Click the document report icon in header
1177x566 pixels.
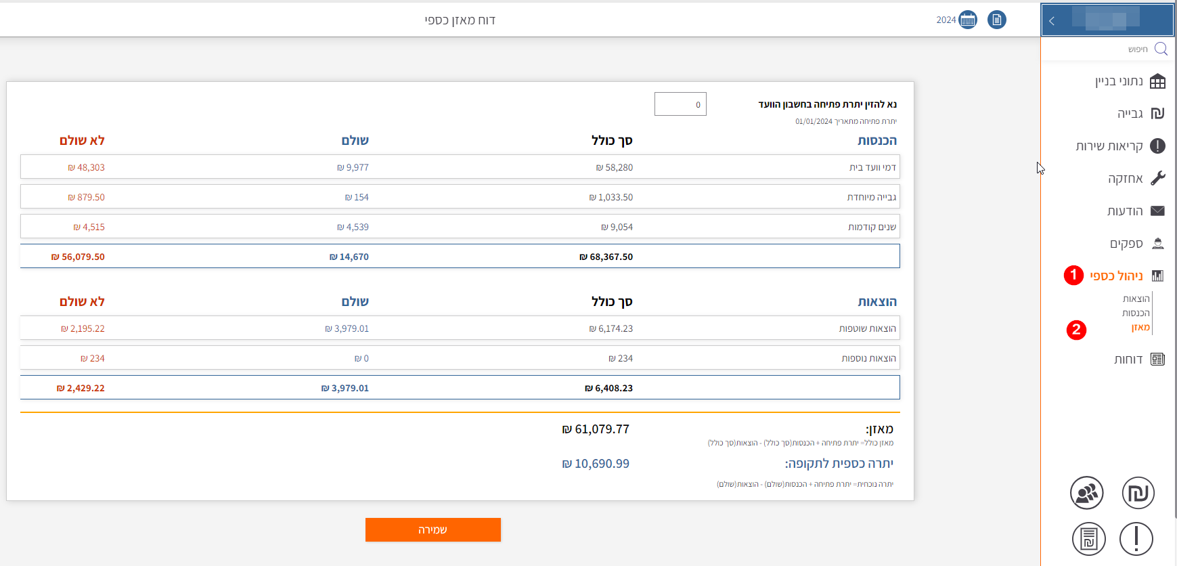996,20
